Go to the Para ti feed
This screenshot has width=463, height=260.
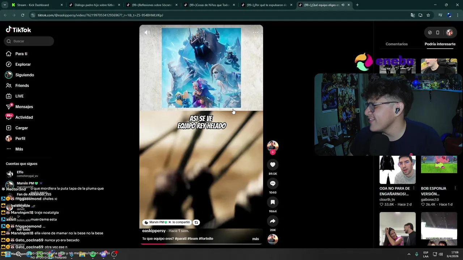coord(21,54)
